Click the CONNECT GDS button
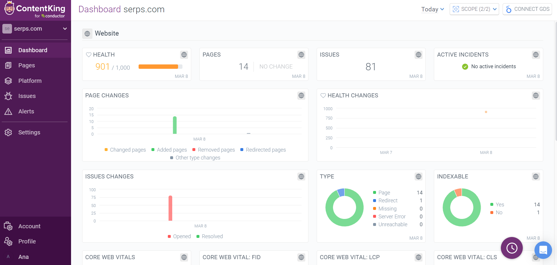 (x=527, y=9)
